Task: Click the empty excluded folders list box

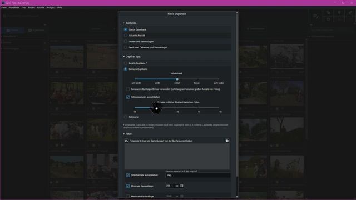Action: [x=177, y=157]
